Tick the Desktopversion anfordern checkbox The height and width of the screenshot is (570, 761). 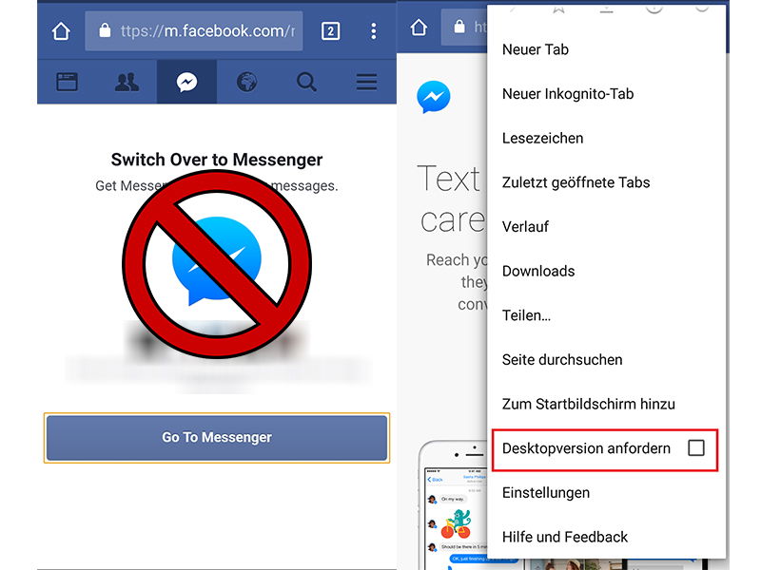(696, 447)
